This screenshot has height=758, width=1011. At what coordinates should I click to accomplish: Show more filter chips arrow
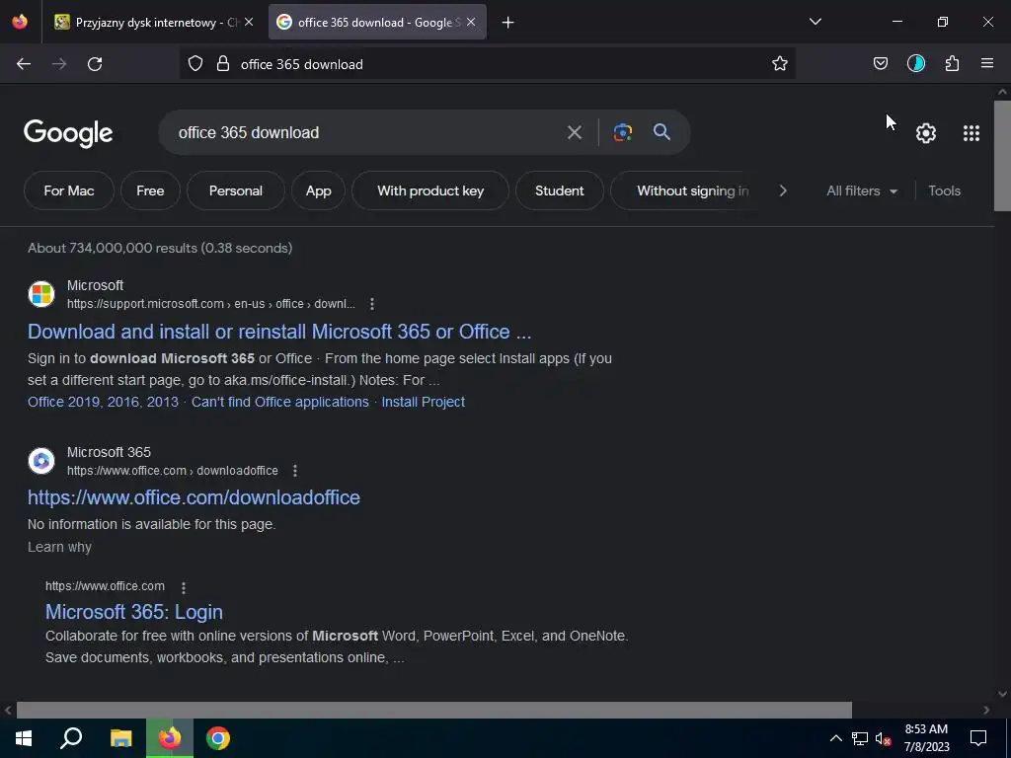coord(783,190)
